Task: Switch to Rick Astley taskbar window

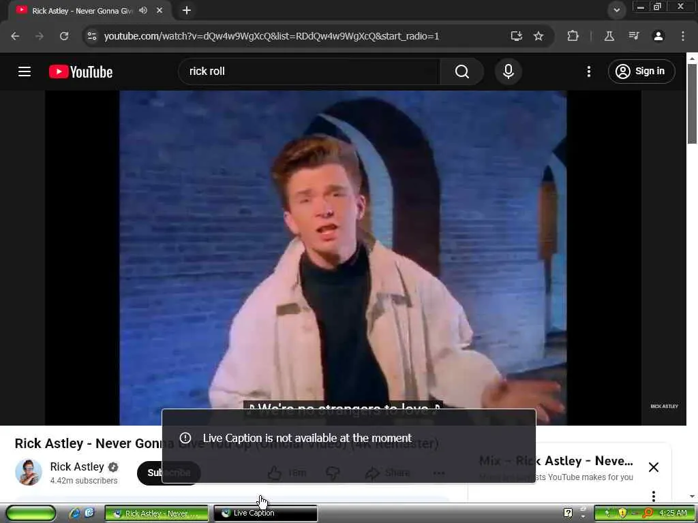Action: pyautogui.click(x=157, y=513)
